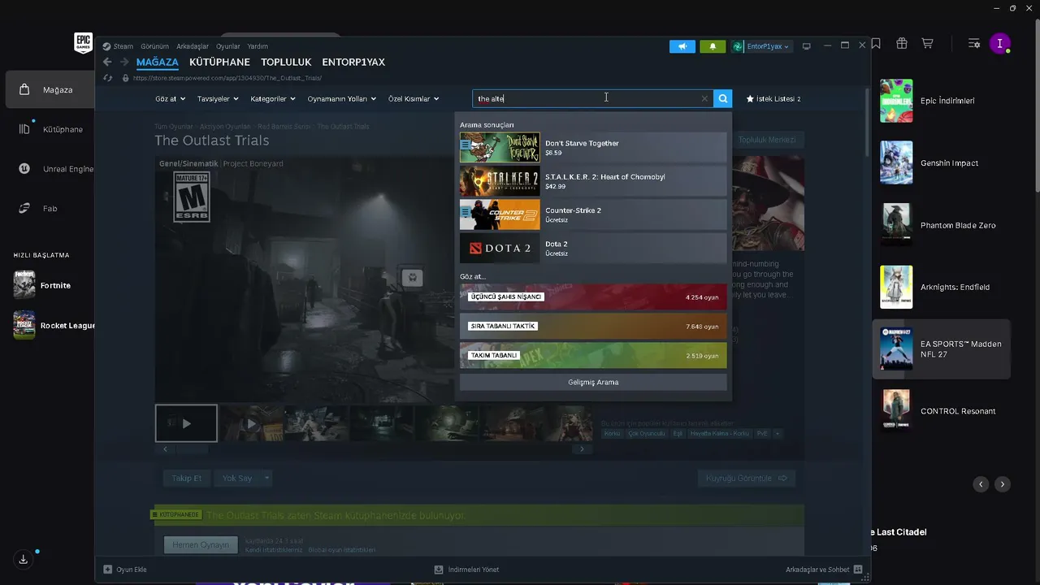Open İstek Listesi wishlist in Steam

pos(773,99)
